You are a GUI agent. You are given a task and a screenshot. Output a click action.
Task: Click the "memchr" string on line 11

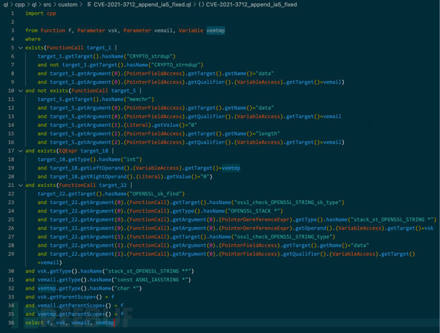coord(139,99)
